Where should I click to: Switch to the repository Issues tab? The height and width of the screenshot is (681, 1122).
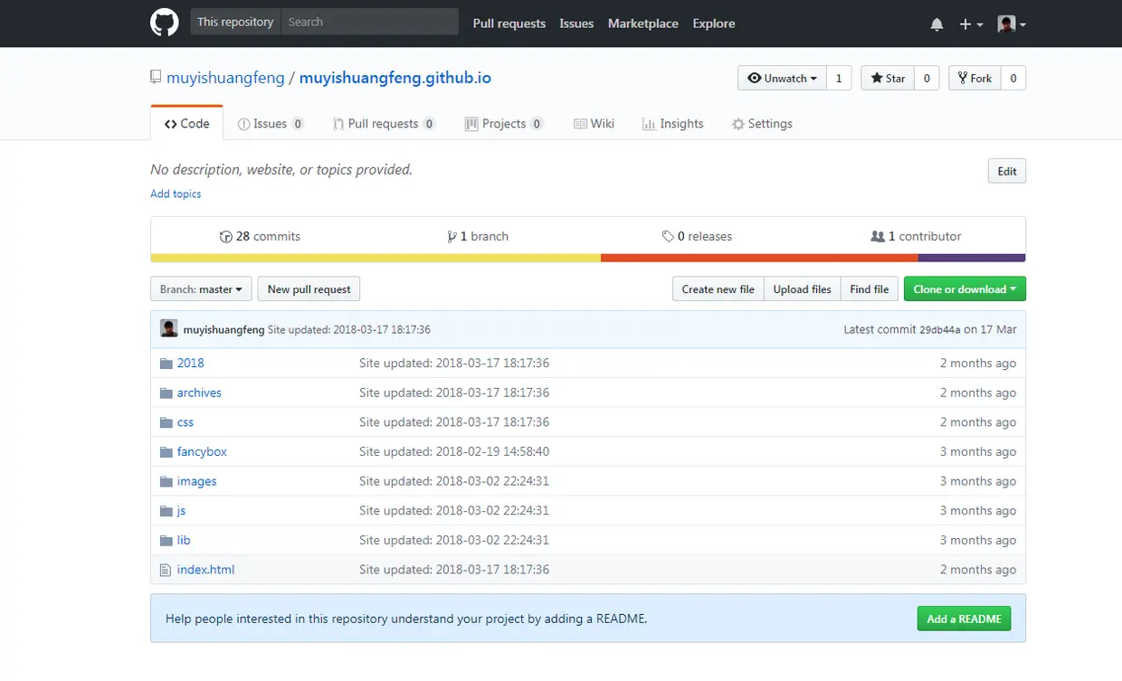(x=271, y=124)
